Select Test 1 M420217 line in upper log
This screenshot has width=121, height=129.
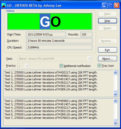point(51,72)
